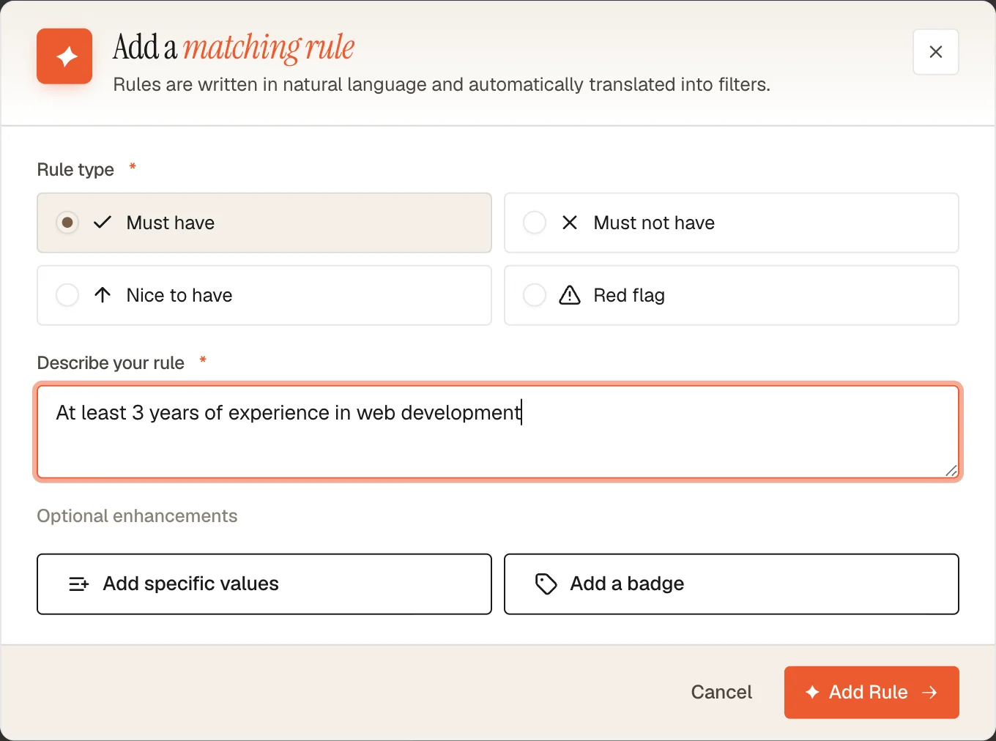Viewport: 996px width, 741px height.
Task: Click the Must have label text
Action: pos(171,223)
